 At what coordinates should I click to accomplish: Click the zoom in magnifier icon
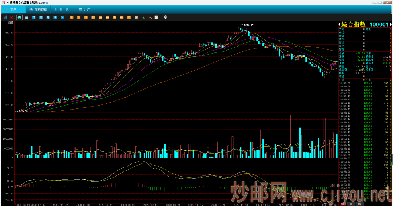coord(143,17)
